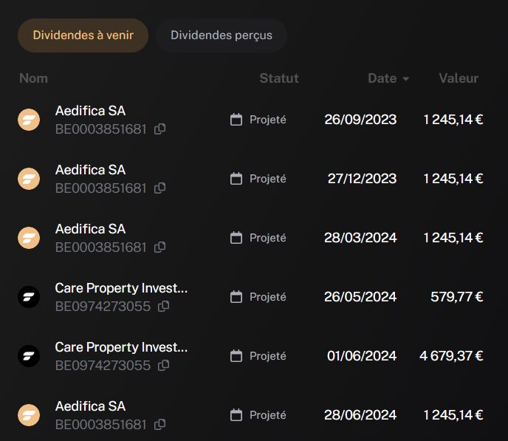This screenshot has height=441, width=508.
Task: Sort the table by Valeur column
Action: pyautogui.click(x=459, y=78)
